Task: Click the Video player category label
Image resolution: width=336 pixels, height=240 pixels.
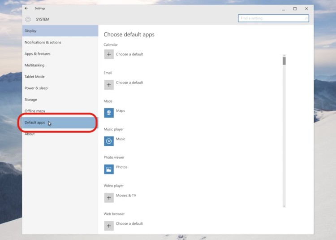Action: [114, 186]
